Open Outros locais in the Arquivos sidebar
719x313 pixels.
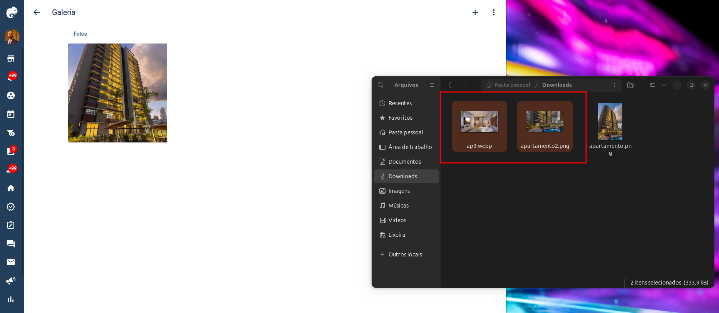point(406,254)
